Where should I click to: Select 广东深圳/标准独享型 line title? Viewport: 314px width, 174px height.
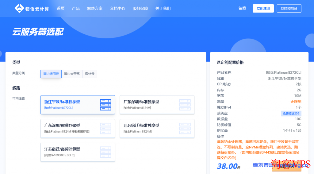[141, 102]
